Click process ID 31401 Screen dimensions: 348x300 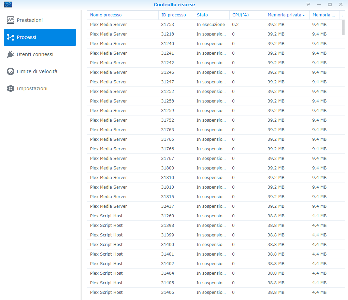(x=168, y=254)
